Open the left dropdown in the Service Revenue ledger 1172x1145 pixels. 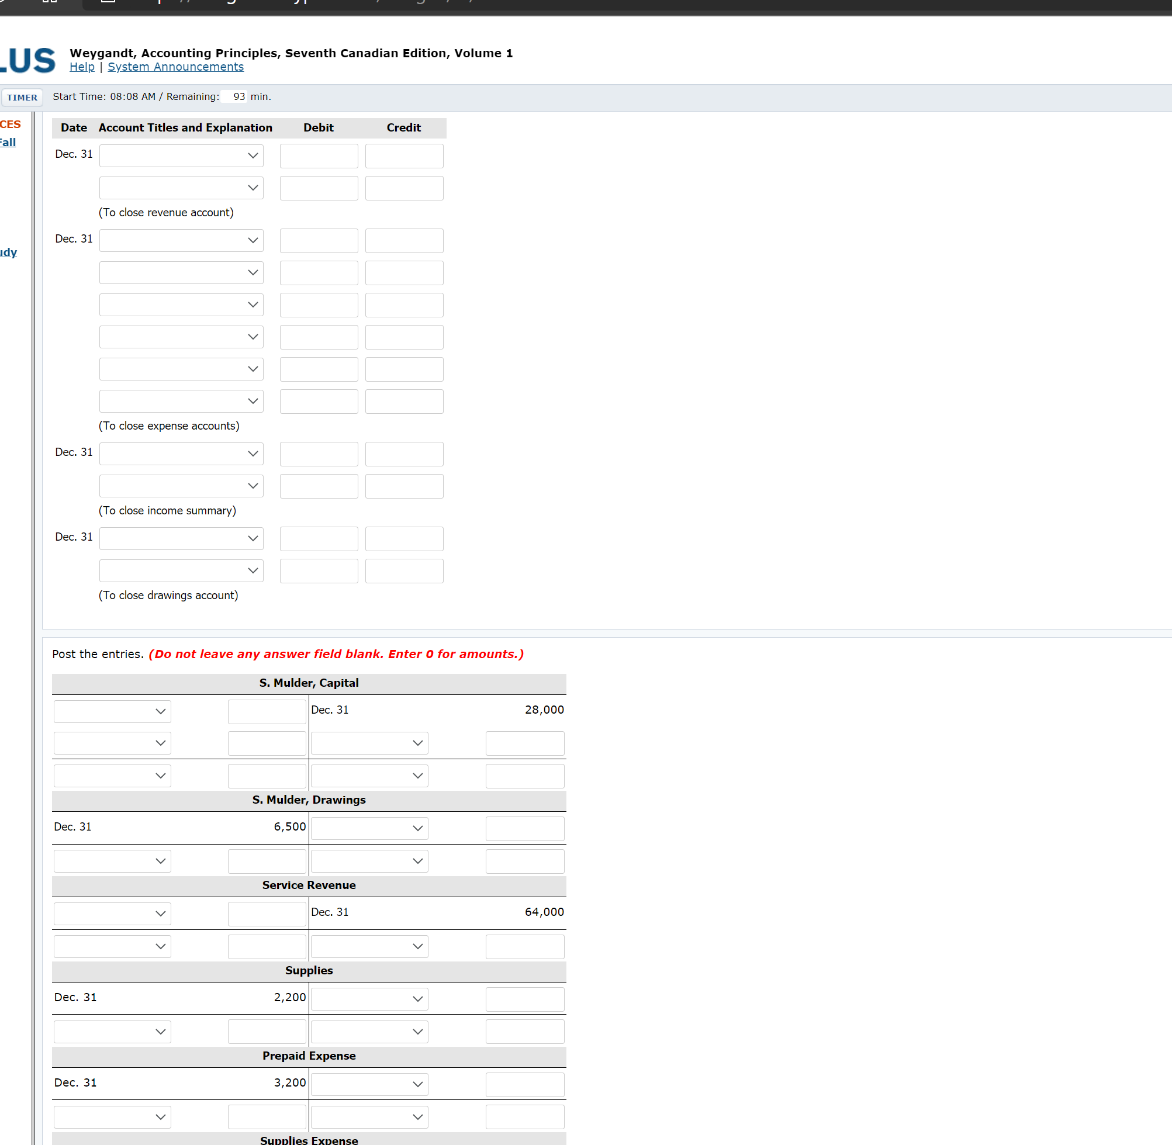point(112,914)
